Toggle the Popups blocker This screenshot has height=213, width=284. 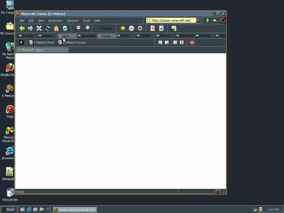click(106, 36)
